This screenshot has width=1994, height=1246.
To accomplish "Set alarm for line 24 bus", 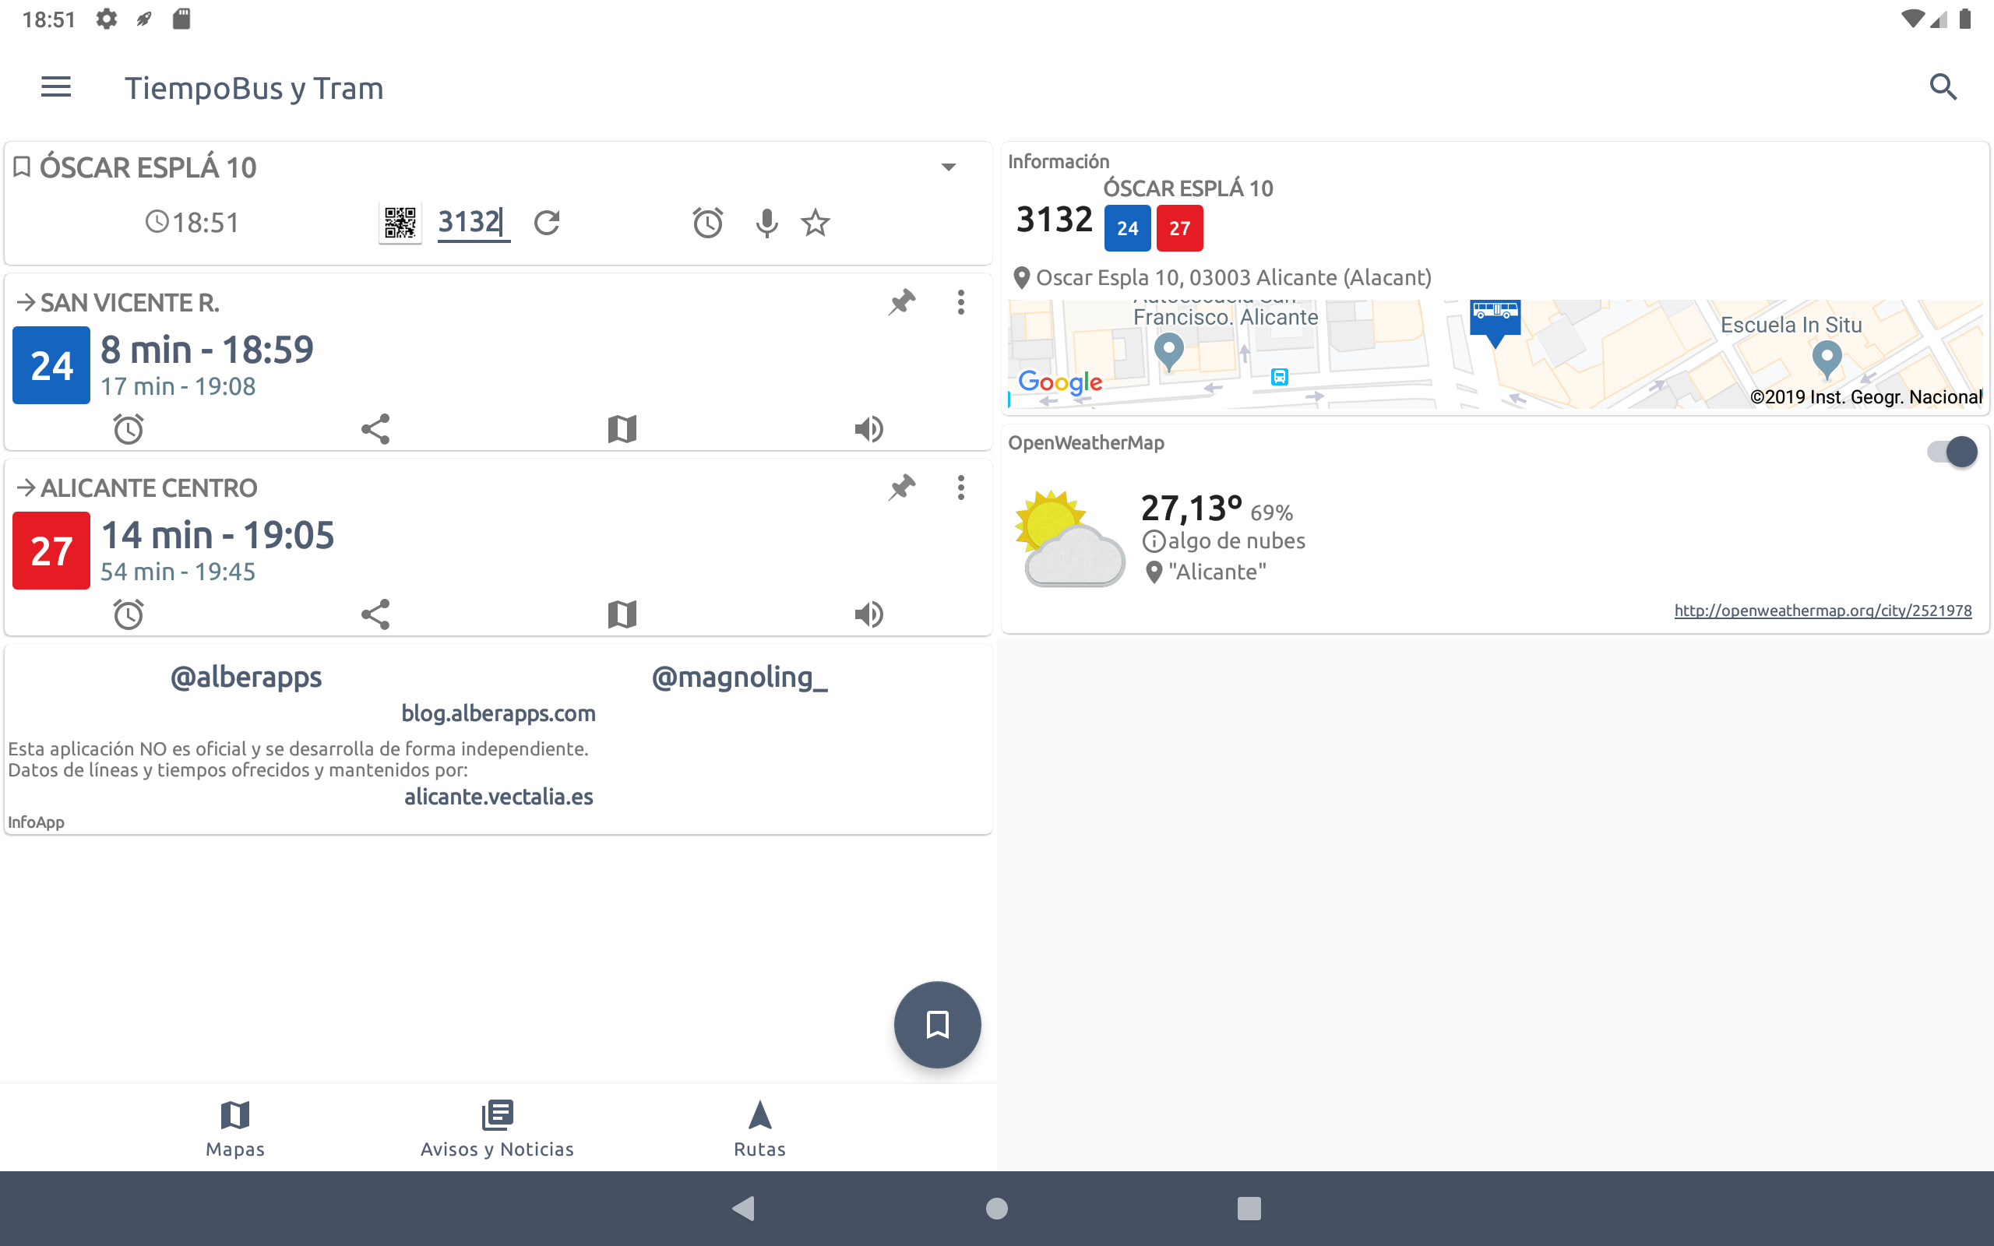I will tap(129, 428).
